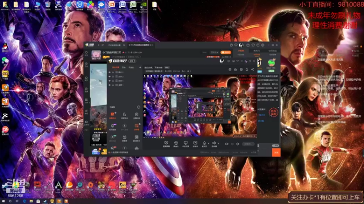Viewport: 364px width, 204px height.
Task: Toggle visibility of 文本2 source
Action: (110, 76)
